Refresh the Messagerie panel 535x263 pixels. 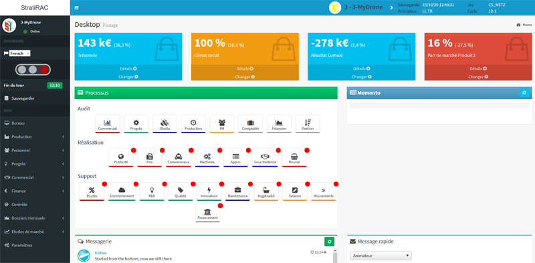click(329, 242)
